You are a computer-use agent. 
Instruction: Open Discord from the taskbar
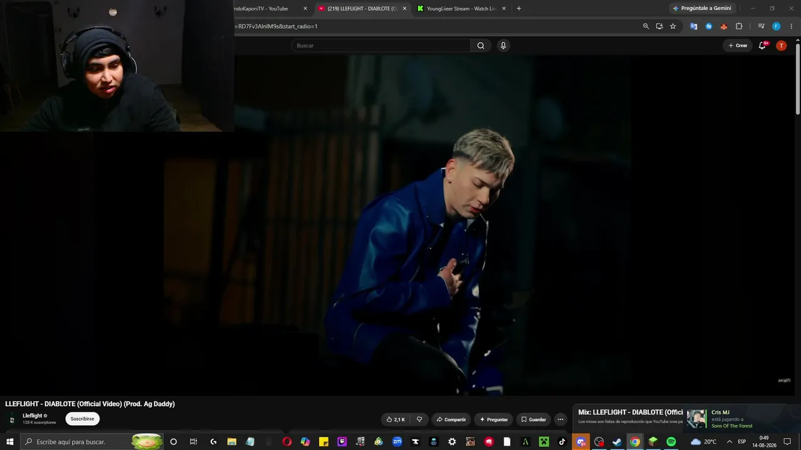pos(581,442)
